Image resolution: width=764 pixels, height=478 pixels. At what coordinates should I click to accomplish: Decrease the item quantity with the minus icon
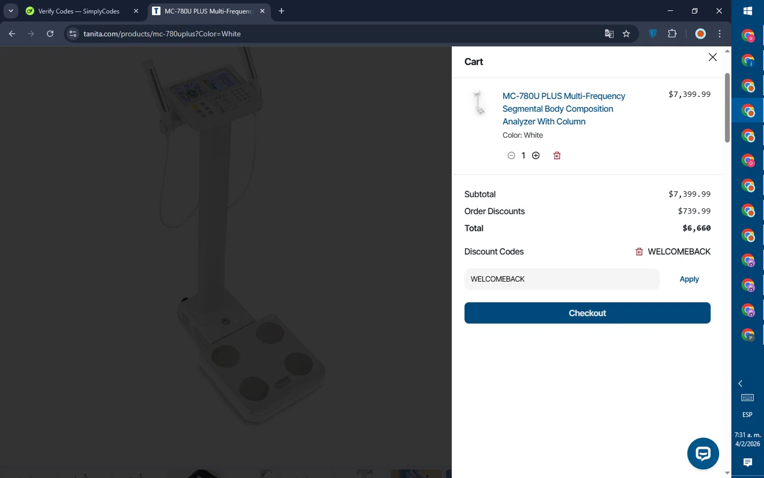pyautogui.click(x=511, y=155)
